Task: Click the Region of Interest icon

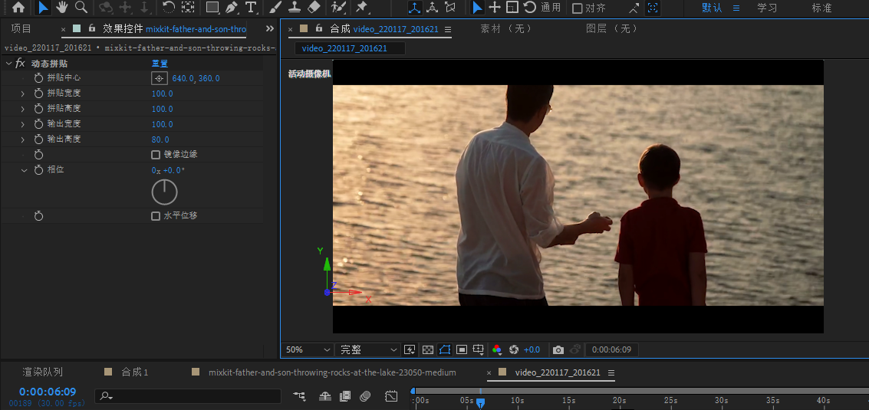Action: click(462, 349)
